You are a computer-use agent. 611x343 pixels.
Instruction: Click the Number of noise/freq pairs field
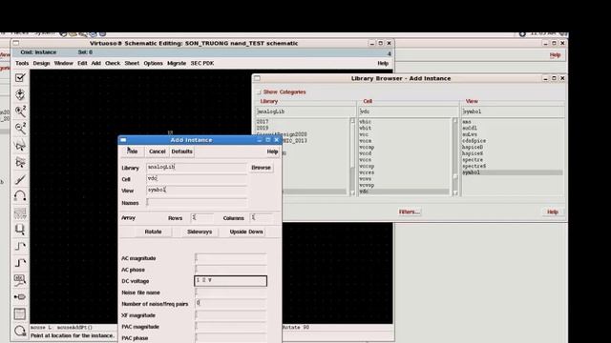coord(231,304)
